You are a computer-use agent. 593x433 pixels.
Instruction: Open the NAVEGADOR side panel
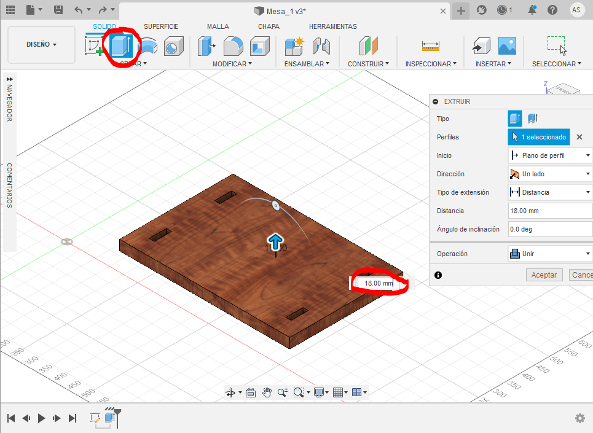point(9,103)
